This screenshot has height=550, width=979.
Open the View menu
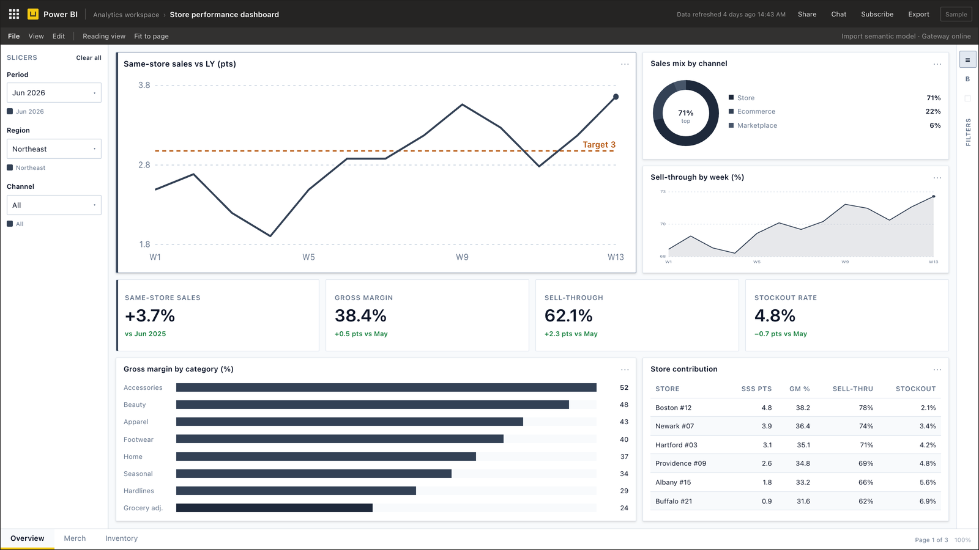(36, 36)
